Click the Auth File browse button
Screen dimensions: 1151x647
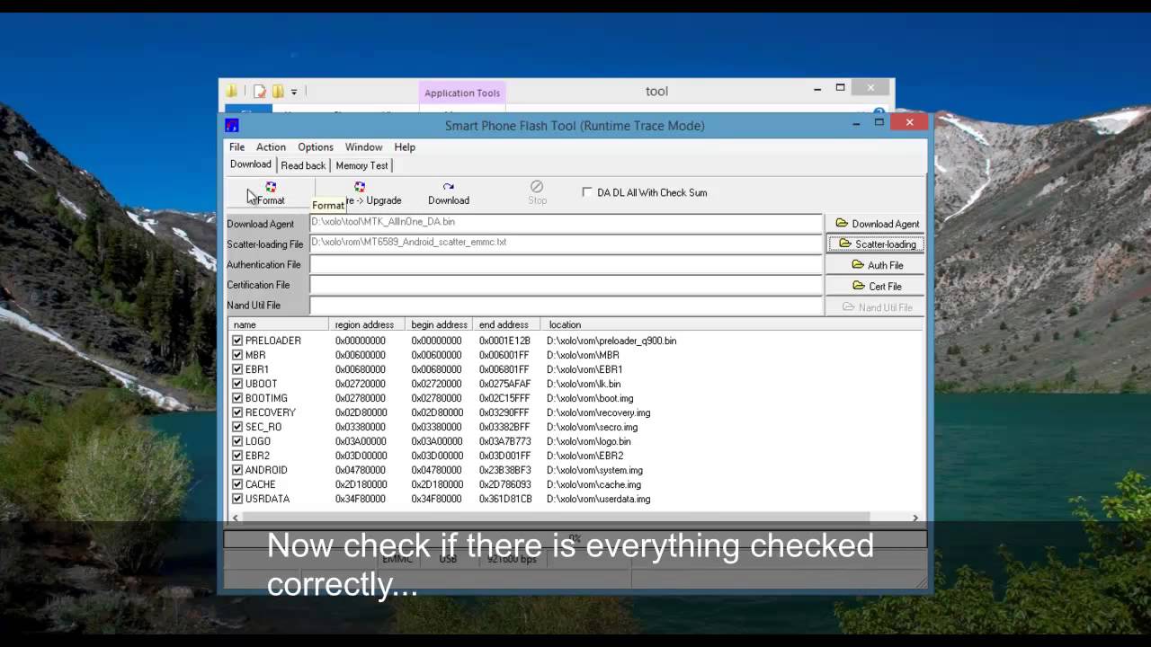pos(876,265)
